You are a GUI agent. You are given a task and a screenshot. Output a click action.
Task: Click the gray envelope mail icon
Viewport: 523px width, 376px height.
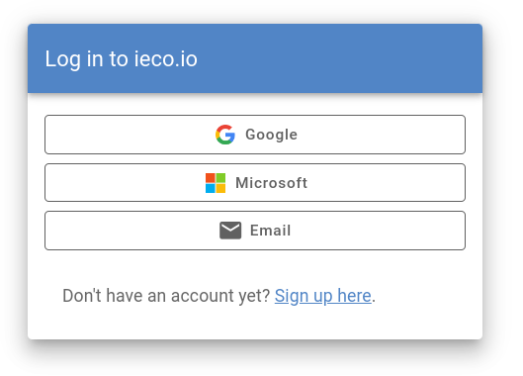[230, 231]
